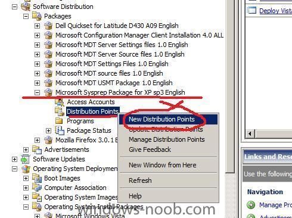Click the Package Status icon
292x218 pixels.
pos(60,130)
